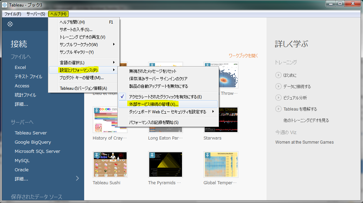Expand 設定とパフォーマンス submenu arrow
Viewport: 363px width, 203px height.
[x=114, y=70]
